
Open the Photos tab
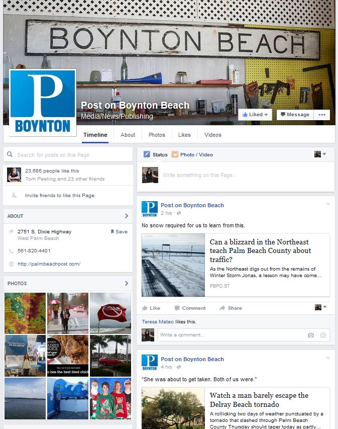157,135
